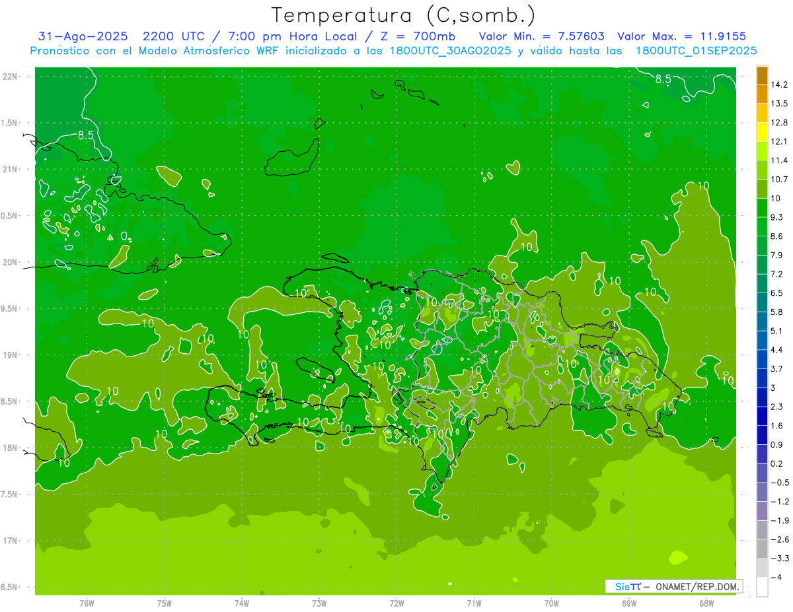Click the "0.2" color scale label
Image resolution: width=793 pixels, height=612 pixels.
[x=777, y=463]
